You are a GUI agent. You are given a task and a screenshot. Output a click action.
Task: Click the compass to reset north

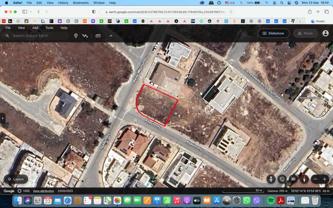click(x=304, y=179)
